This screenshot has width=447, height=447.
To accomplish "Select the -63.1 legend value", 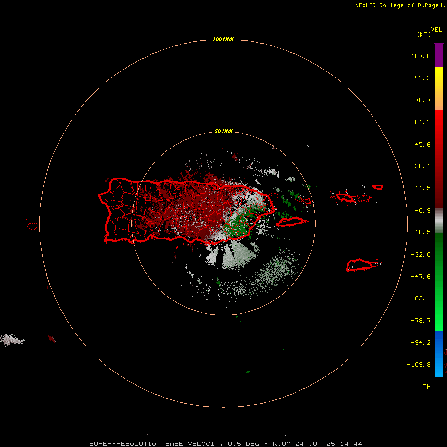I will (x=421, y=298).
